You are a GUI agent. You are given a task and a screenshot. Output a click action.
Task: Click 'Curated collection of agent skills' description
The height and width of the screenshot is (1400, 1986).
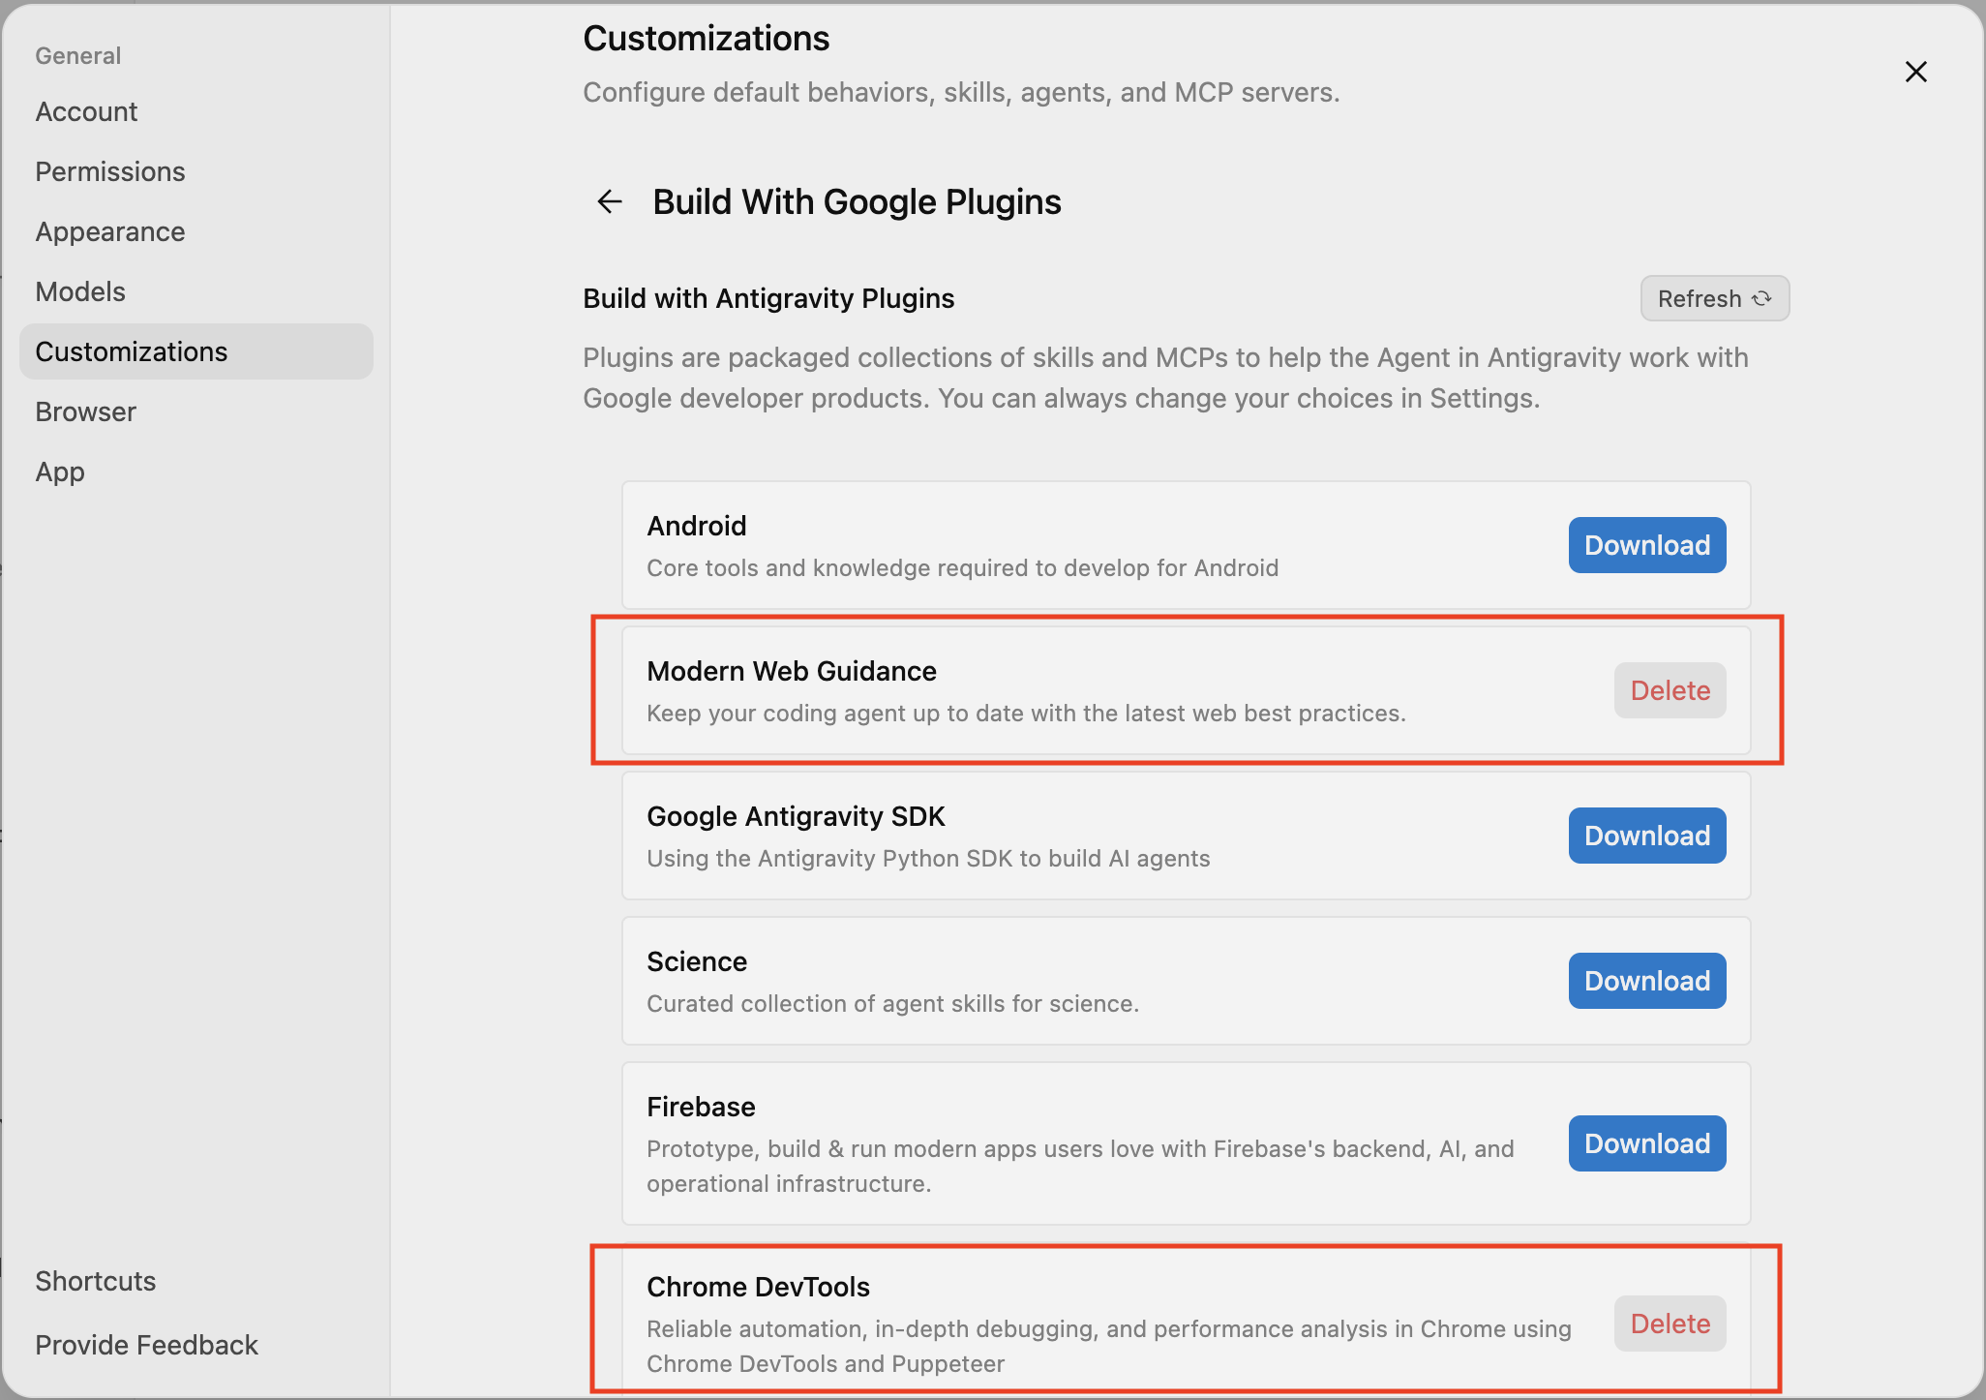892,1003
